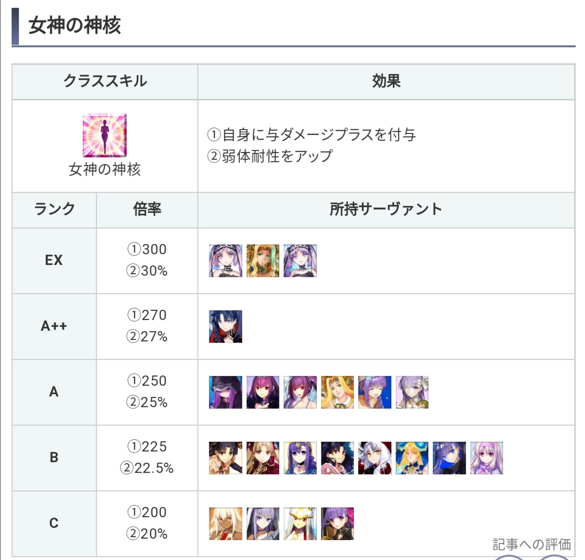Select the B rank cell
This screenshot has width=585, height=560.
click(x=54, y=458)
